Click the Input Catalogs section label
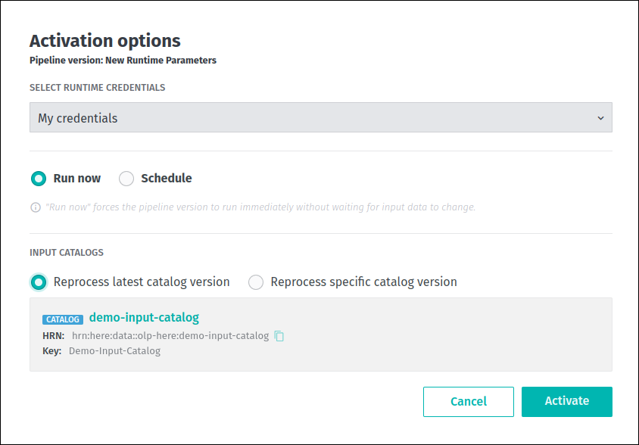Image resolution: width=639 pixels, height=445 pixels. [x=67, y=253]
